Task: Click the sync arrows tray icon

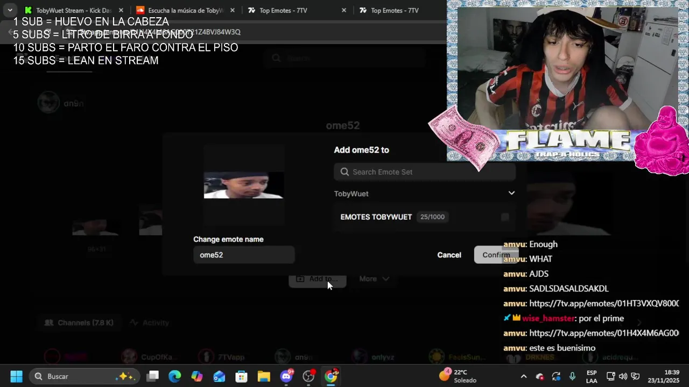Action: click(556, 376)
